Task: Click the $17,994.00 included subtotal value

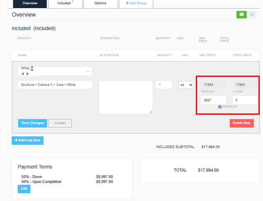Action: [210, 147]
